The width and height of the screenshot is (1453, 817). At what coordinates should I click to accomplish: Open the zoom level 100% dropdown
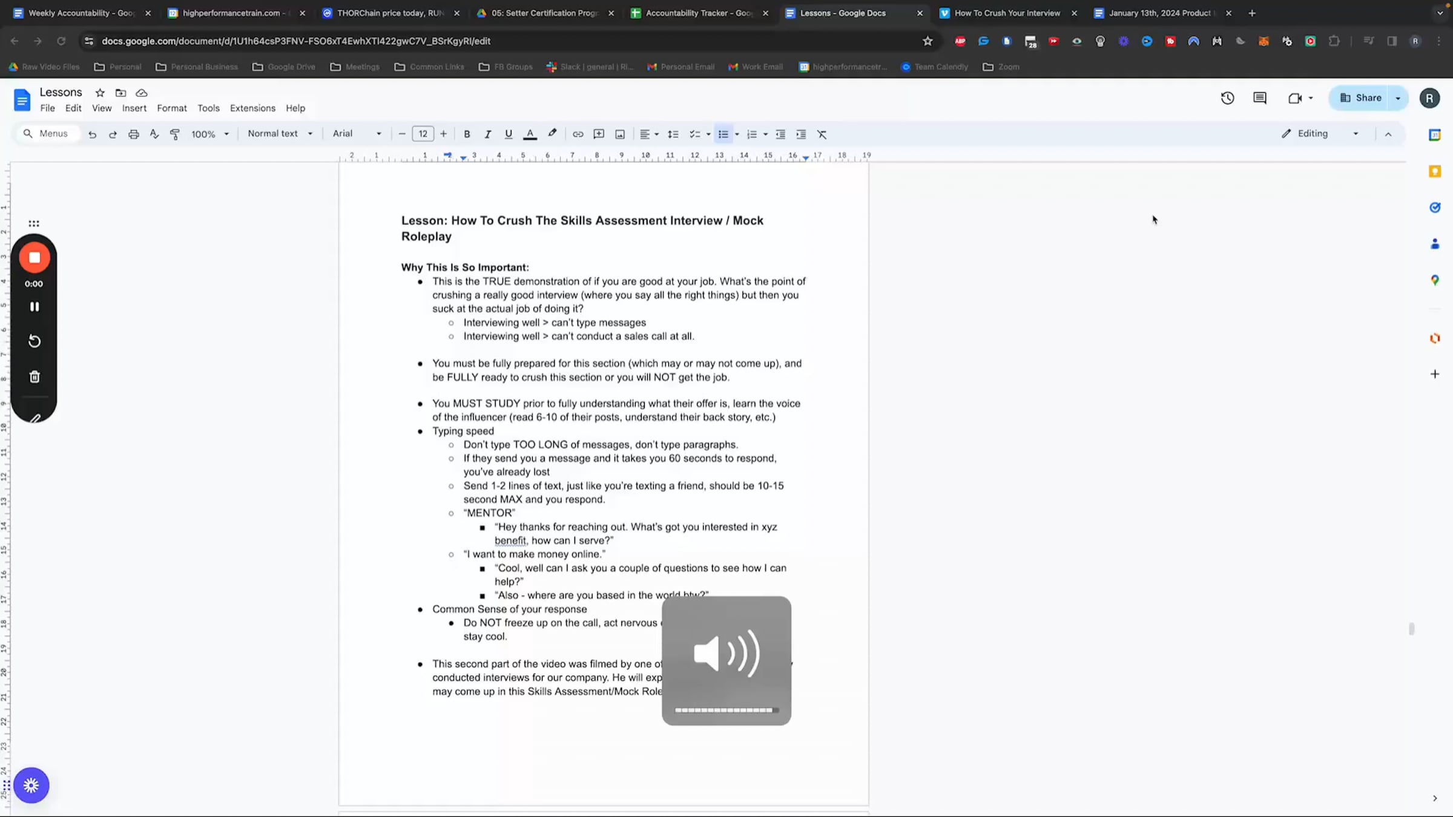coord(209,134)
